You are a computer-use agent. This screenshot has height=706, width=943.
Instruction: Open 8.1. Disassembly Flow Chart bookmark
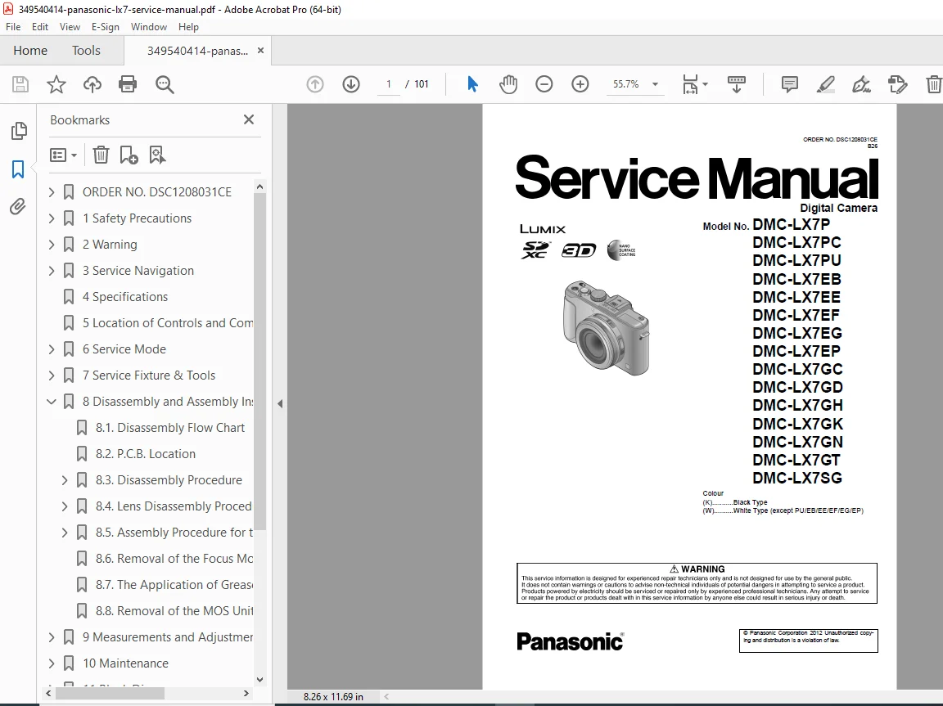point(170,428)
